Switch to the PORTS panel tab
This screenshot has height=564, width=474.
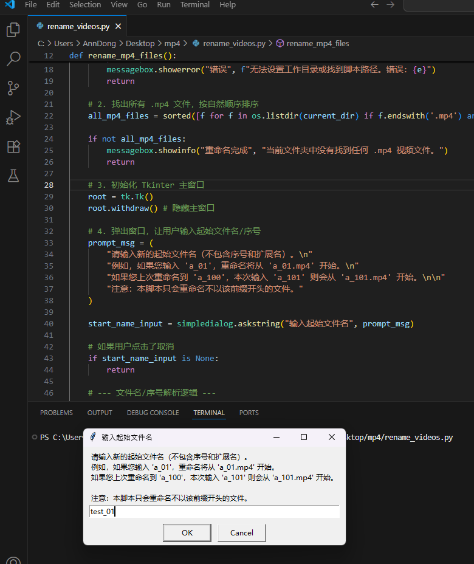pyautogui.click(x=249, y=413)
